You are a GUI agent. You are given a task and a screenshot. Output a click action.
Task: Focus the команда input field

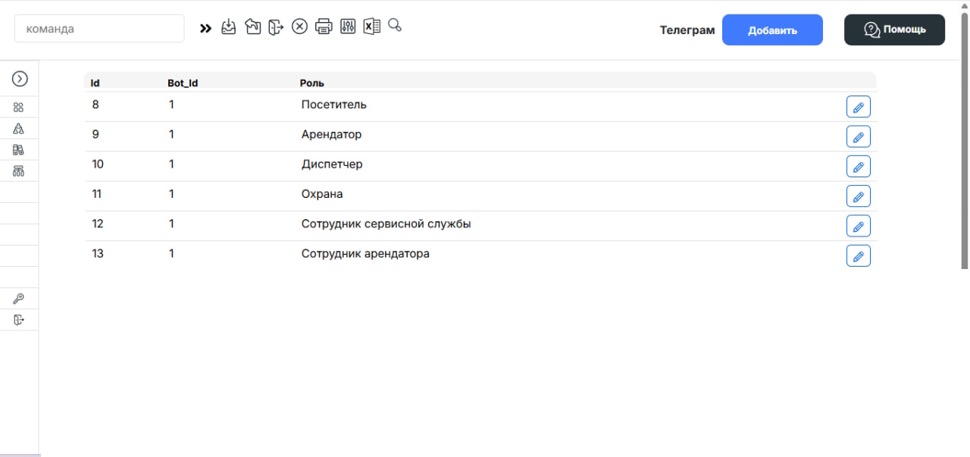point(99,29)
